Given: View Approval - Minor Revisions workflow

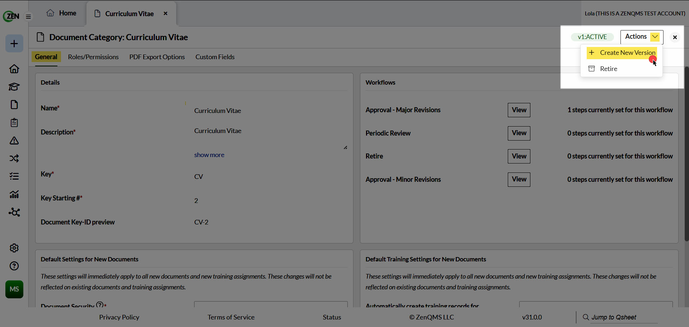Looking at the screenshot, I should (x=519, y=180).
